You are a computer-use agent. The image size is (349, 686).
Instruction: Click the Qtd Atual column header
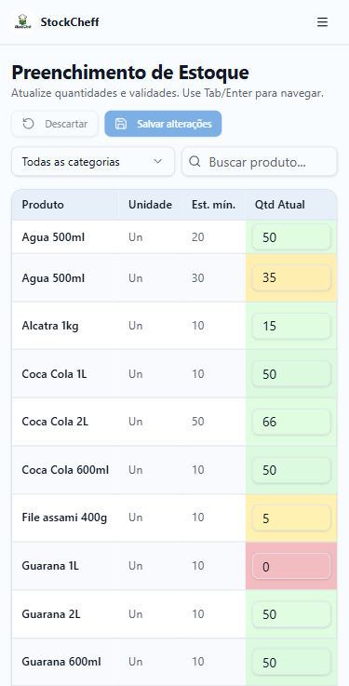(x=280, y=205)
